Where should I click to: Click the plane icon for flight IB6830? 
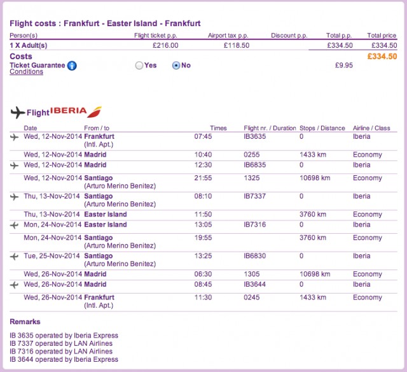(14, 257)
